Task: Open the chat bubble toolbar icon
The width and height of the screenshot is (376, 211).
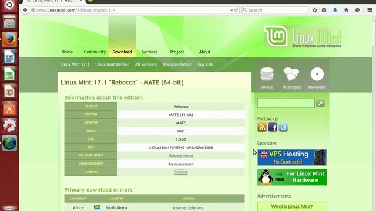Action: coord(357,10)
